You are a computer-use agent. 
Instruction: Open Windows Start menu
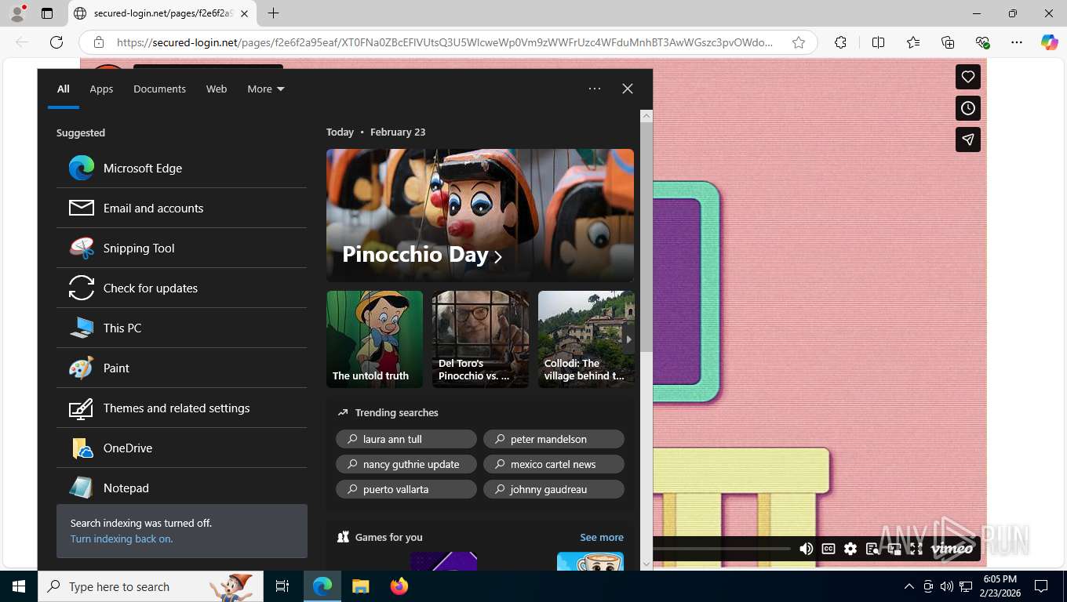pyautogui.click(x=19, y=586)
